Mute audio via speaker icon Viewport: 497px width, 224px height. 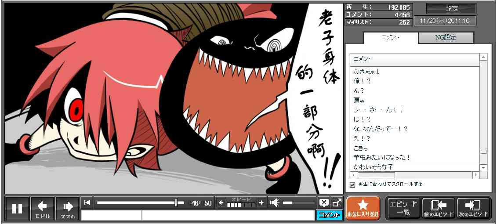click(x=275, y=202)
